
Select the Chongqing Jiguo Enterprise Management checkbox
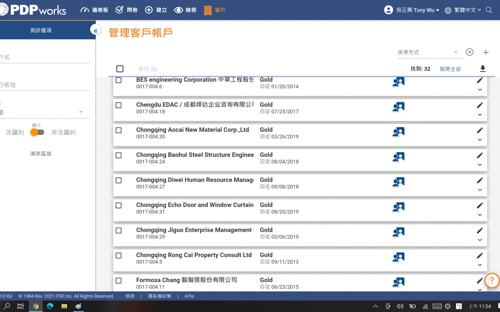[118, 230]
